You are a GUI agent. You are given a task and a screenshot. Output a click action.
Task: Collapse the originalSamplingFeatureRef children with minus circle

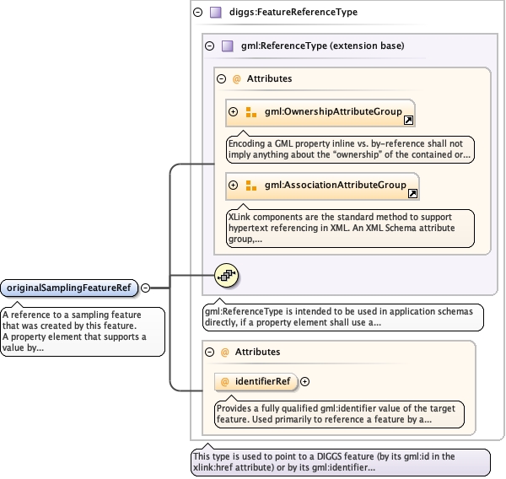click(x=145, y=288)
